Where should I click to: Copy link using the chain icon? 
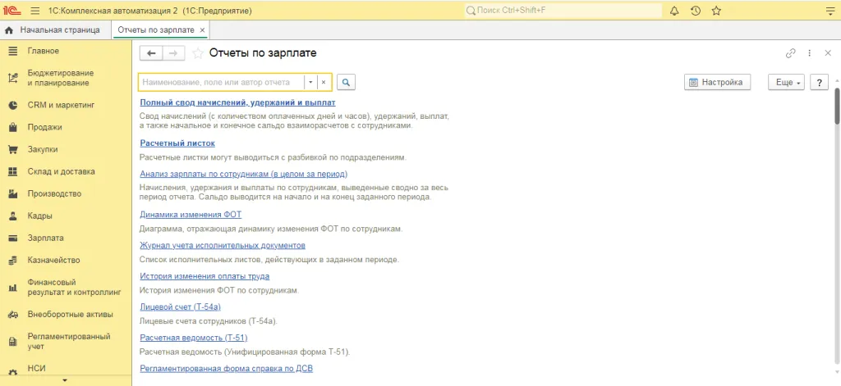(790, 53)
